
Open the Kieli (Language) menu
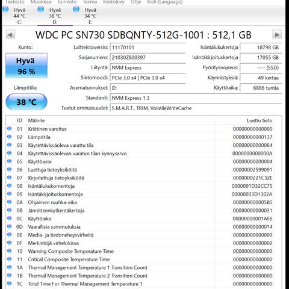click(x=165, y=2)
